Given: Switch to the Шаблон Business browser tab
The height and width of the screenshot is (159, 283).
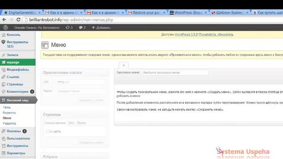Looking at the screenshot, I should (230, 13).
